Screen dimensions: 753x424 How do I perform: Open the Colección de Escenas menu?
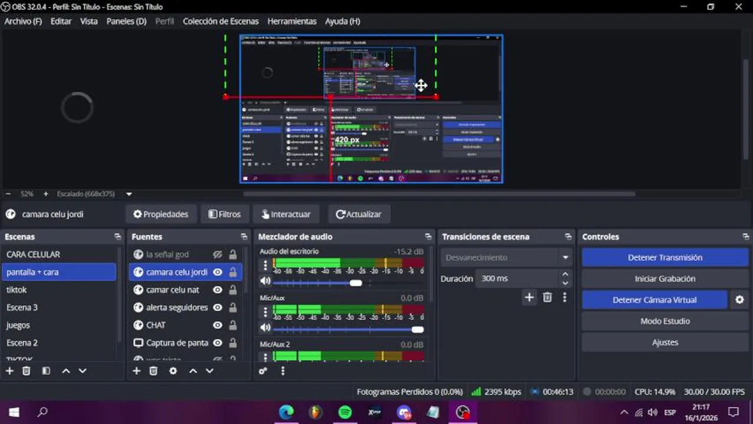[220, 21]
